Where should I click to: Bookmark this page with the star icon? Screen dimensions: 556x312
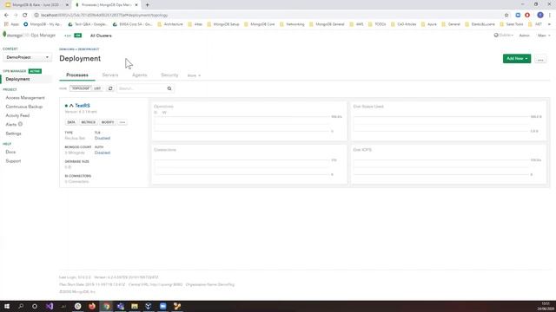point(506,15)
